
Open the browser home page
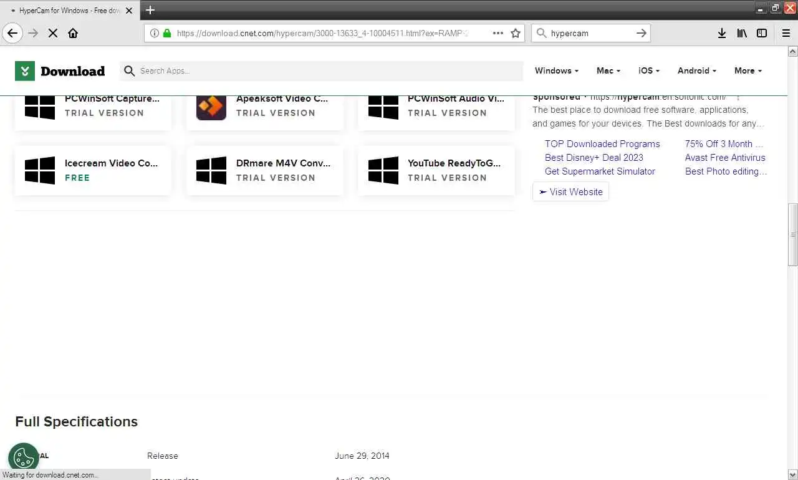(73, 33)
